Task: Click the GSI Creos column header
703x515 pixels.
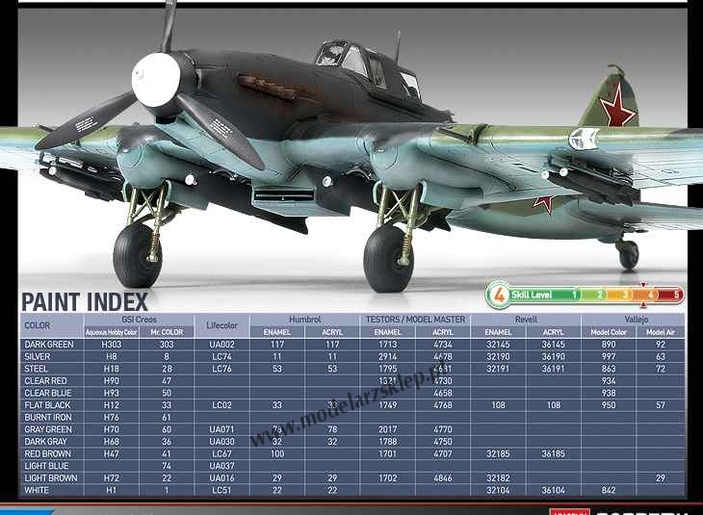Action: click(x=140, y=319)
